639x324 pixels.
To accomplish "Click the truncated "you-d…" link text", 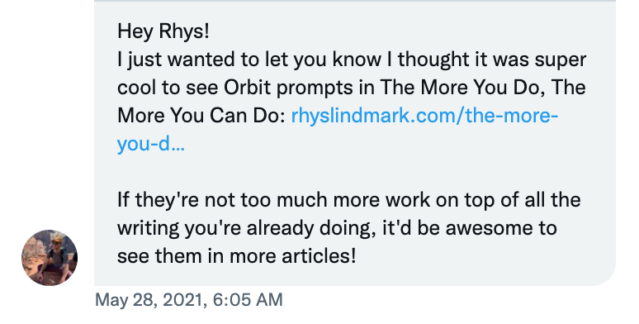I will point(151,144).
